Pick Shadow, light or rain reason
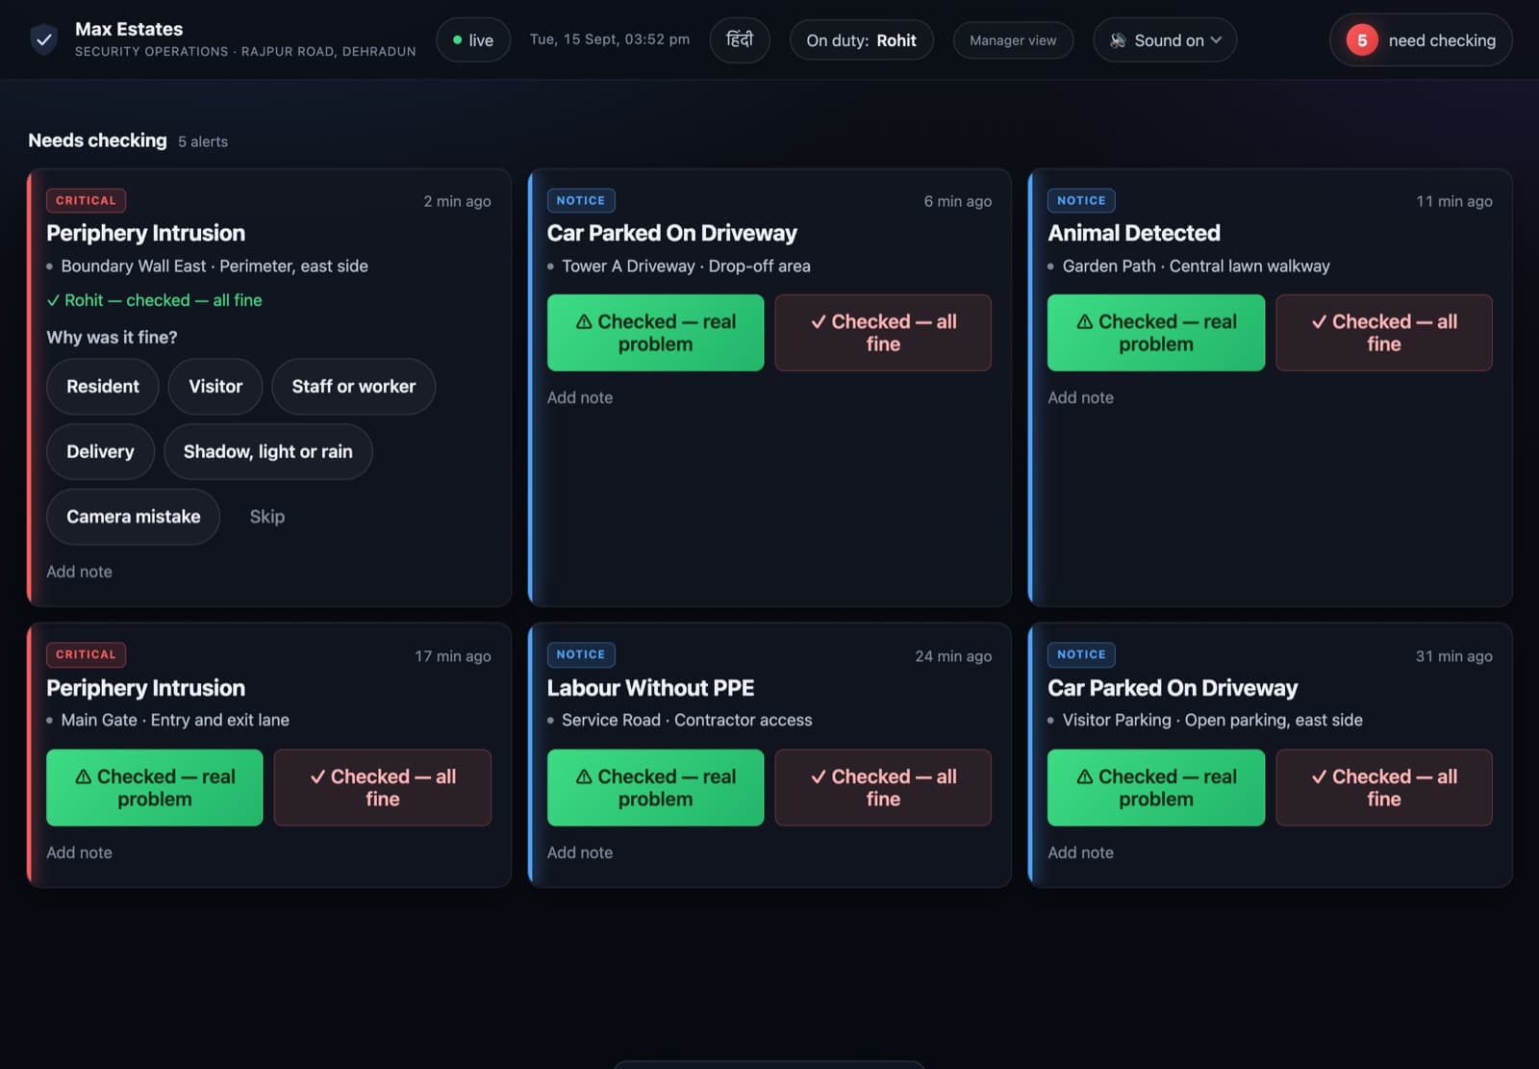 pos(268,452)
